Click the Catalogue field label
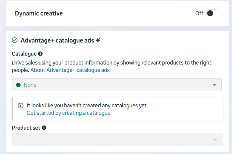The width and height of the screenshot is (232, 154). 24,54
